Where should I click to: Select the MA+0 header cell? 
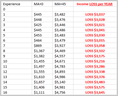42,4
